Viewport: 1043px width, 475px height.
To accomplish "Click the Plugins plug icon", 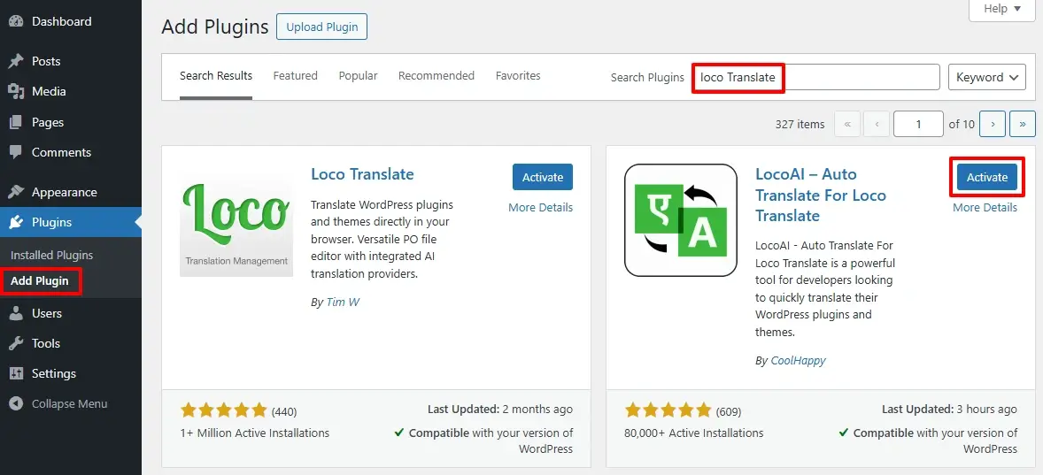I will [x=17, y=223].
